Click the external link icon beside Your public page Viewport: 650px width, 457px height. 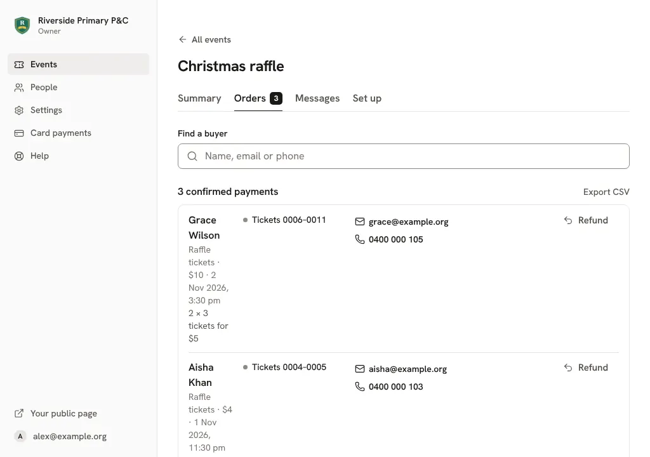pos(19,413)
